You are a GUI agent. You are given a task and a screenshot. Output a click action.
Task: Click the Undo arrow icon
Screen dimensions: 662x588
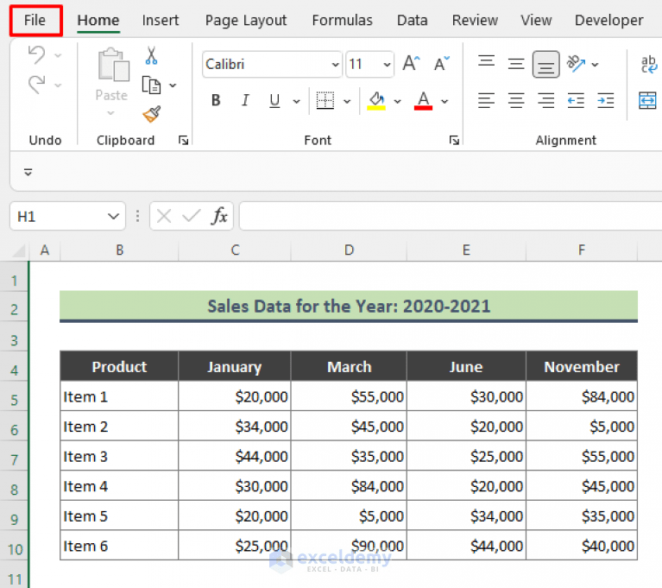pos(36,55)
